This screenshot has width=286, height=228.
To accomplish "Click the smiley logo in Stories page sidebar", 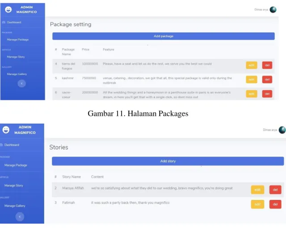I will (6, 130).
